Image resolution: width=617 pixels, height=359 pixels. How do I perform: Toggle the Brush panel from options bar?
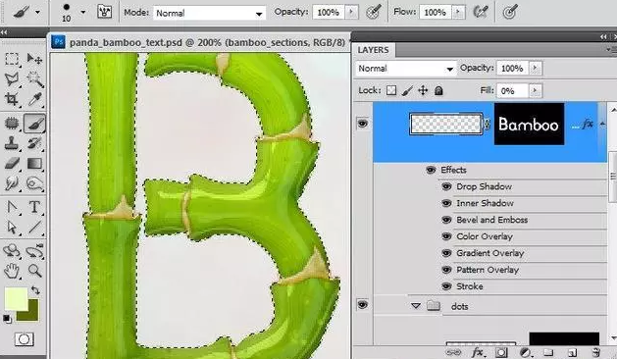104,12
